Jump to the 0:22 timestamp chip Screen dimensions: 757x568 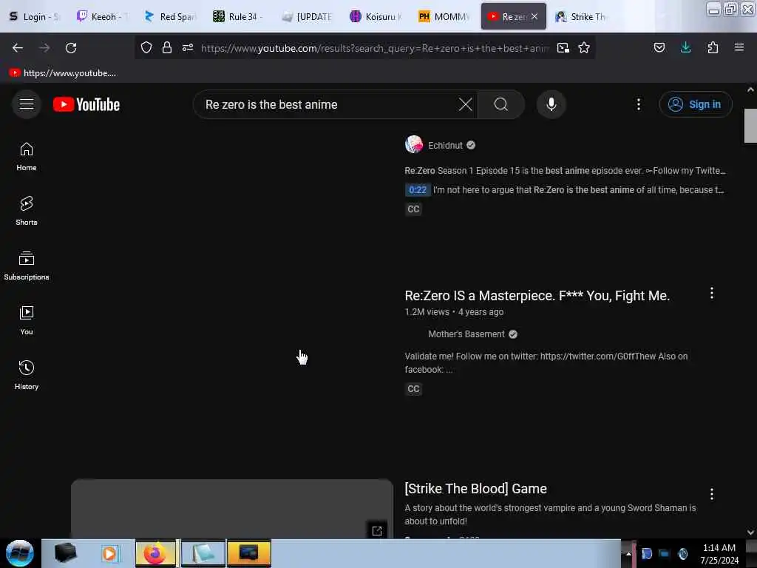(418, 190)
